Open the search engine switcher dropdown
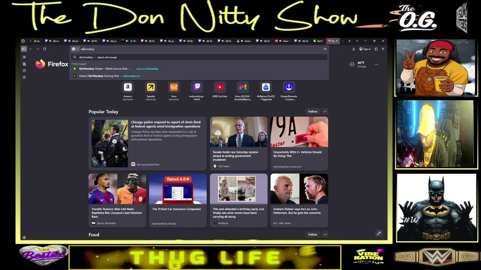Image resolution: width=481 pixels, height=270 pixels. [75, 49]
